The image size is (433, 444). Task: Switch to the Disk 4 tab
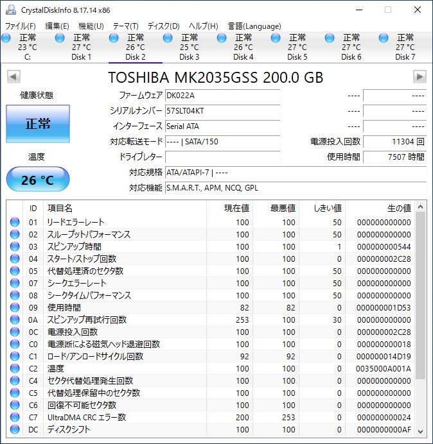click(243, 47)
